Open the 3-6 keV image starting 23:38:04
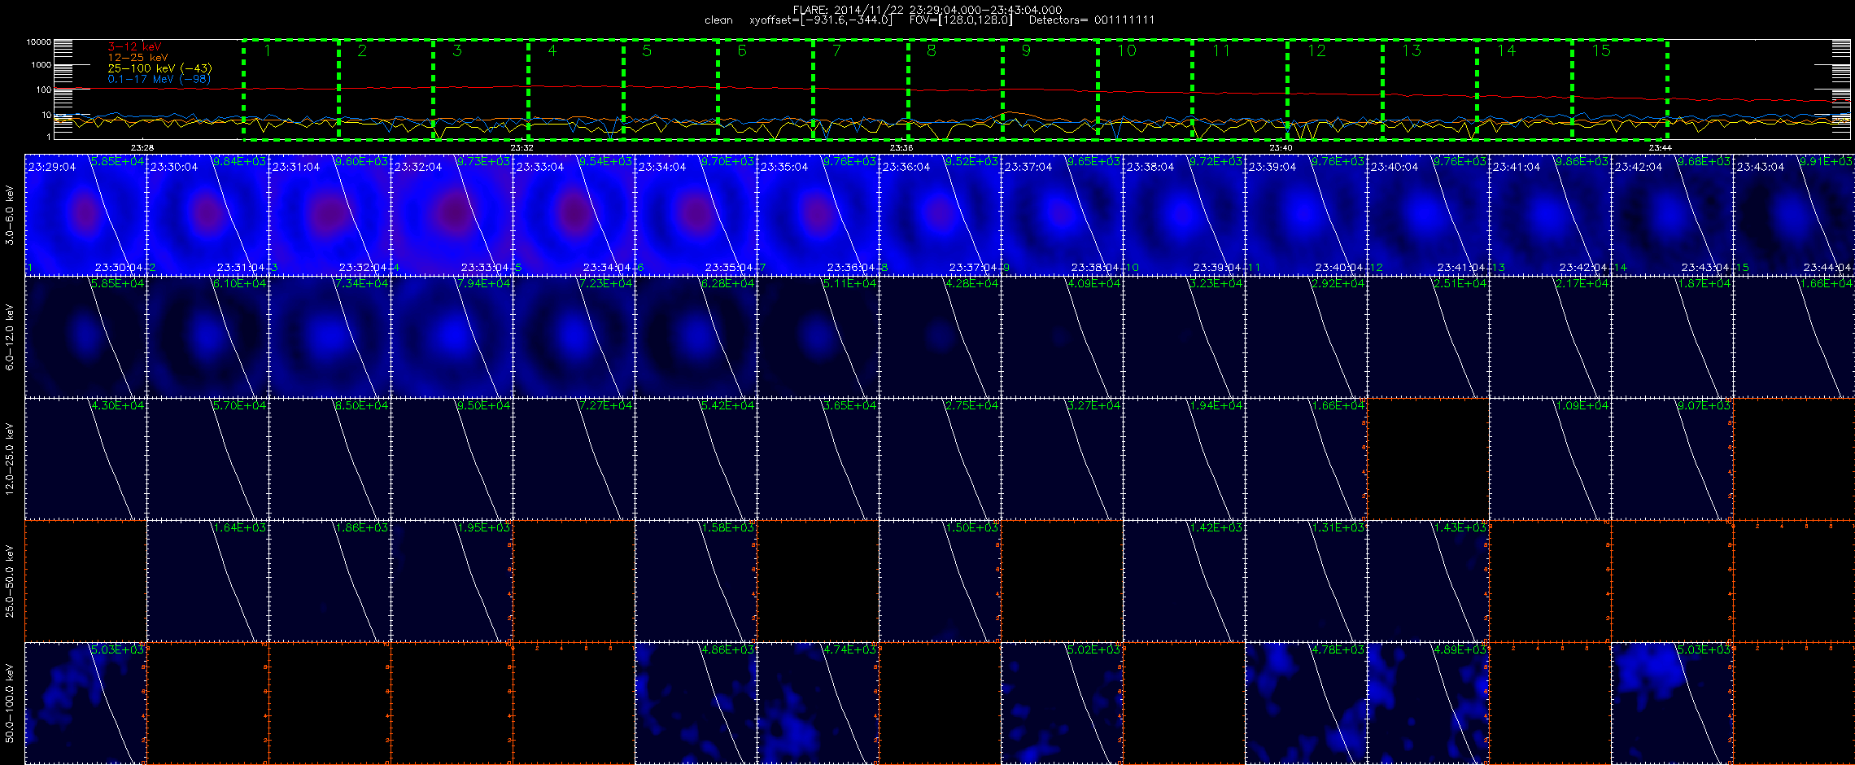 coord(1184,215)
